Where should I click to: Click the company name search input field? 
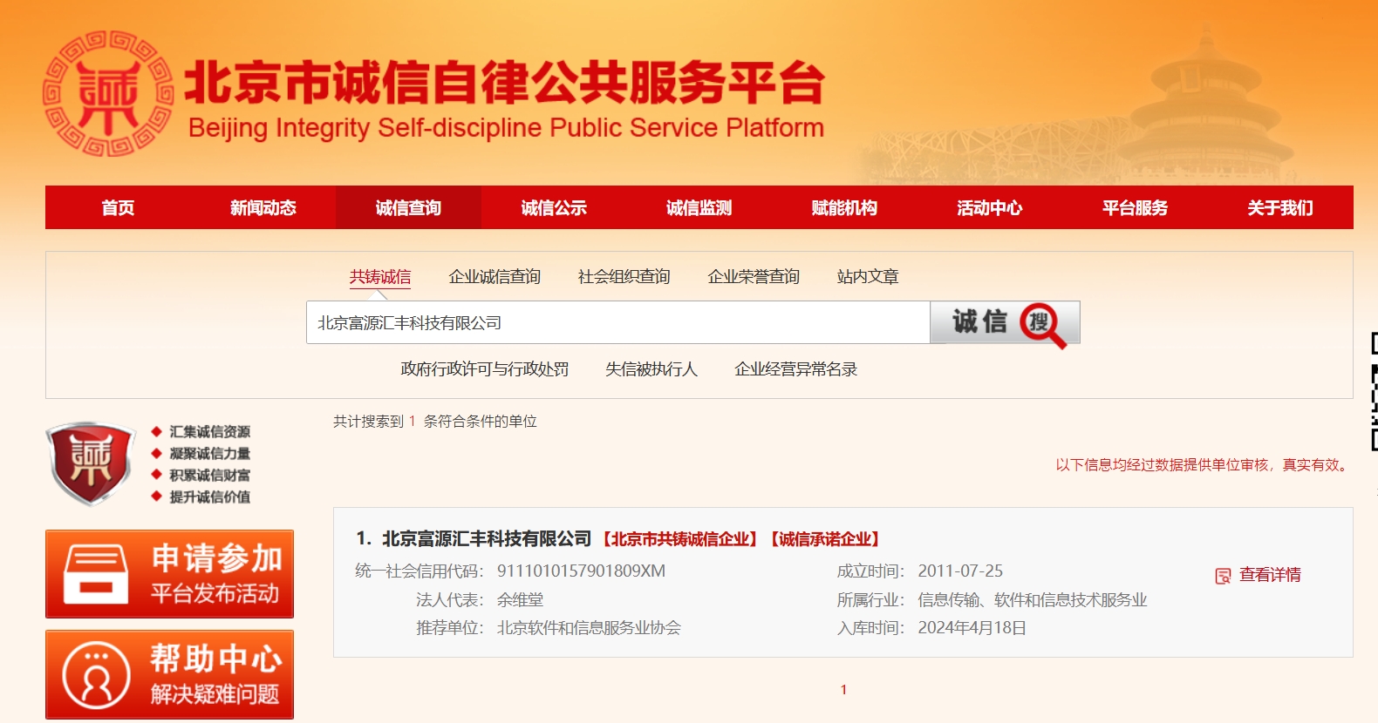coord(617,323)
